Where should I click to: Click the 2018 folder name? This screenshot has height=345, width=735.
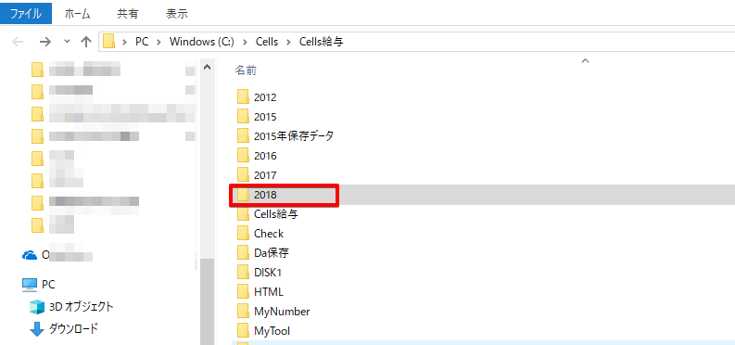pyautogui.click(x=265, y=195)
